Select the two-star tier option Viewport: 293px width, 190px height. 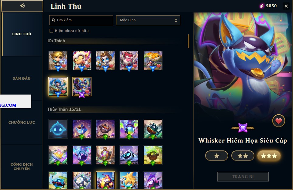pos(243,156)
